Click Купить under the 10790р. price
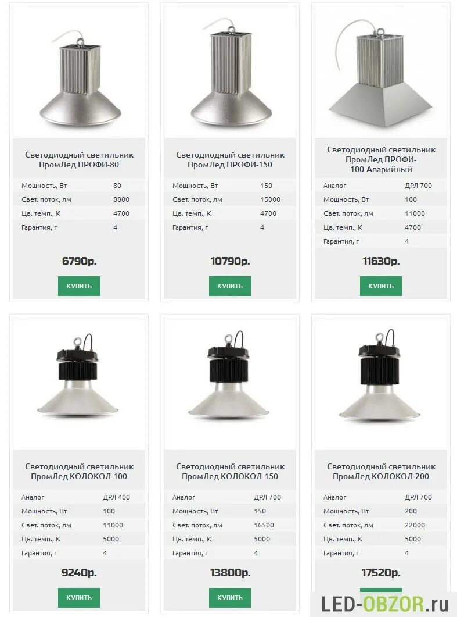This screenshot has height=617, width=457. pyautogui.click(x=230, y=286)
